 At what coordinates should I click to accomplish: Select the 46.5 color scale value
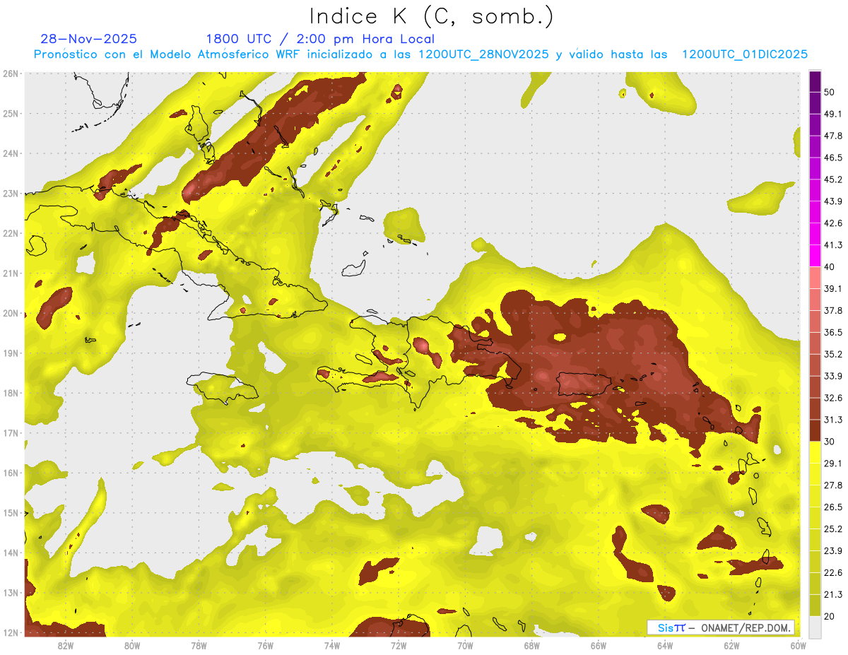click(833, 158)
